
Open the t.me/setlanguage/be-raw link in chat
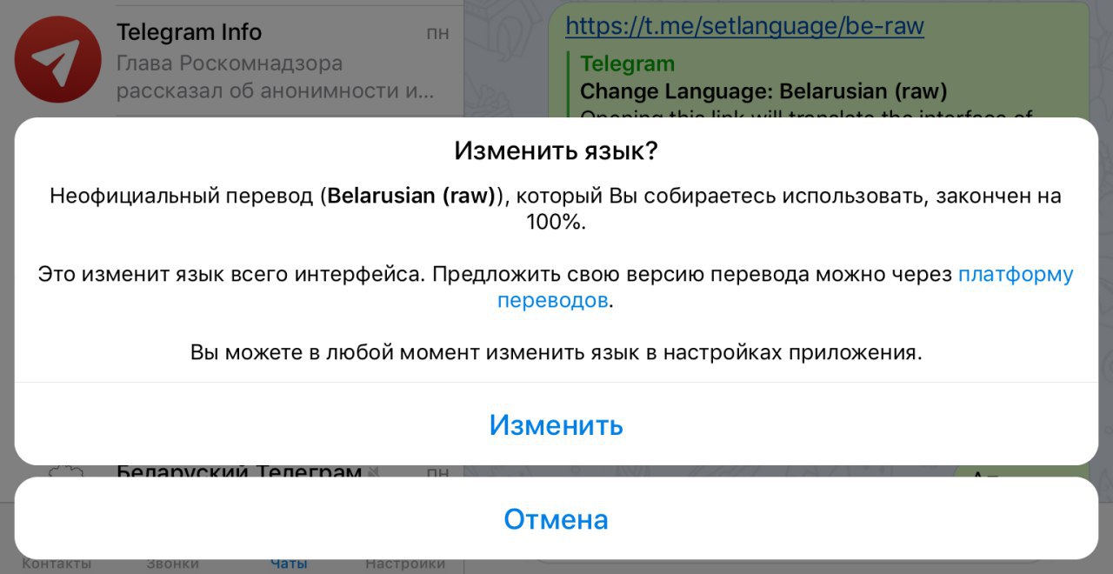click(x=744, y=26)
